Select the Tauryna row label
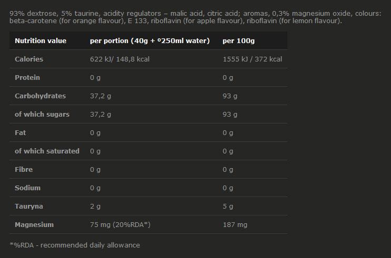 [x=28, y=206]
